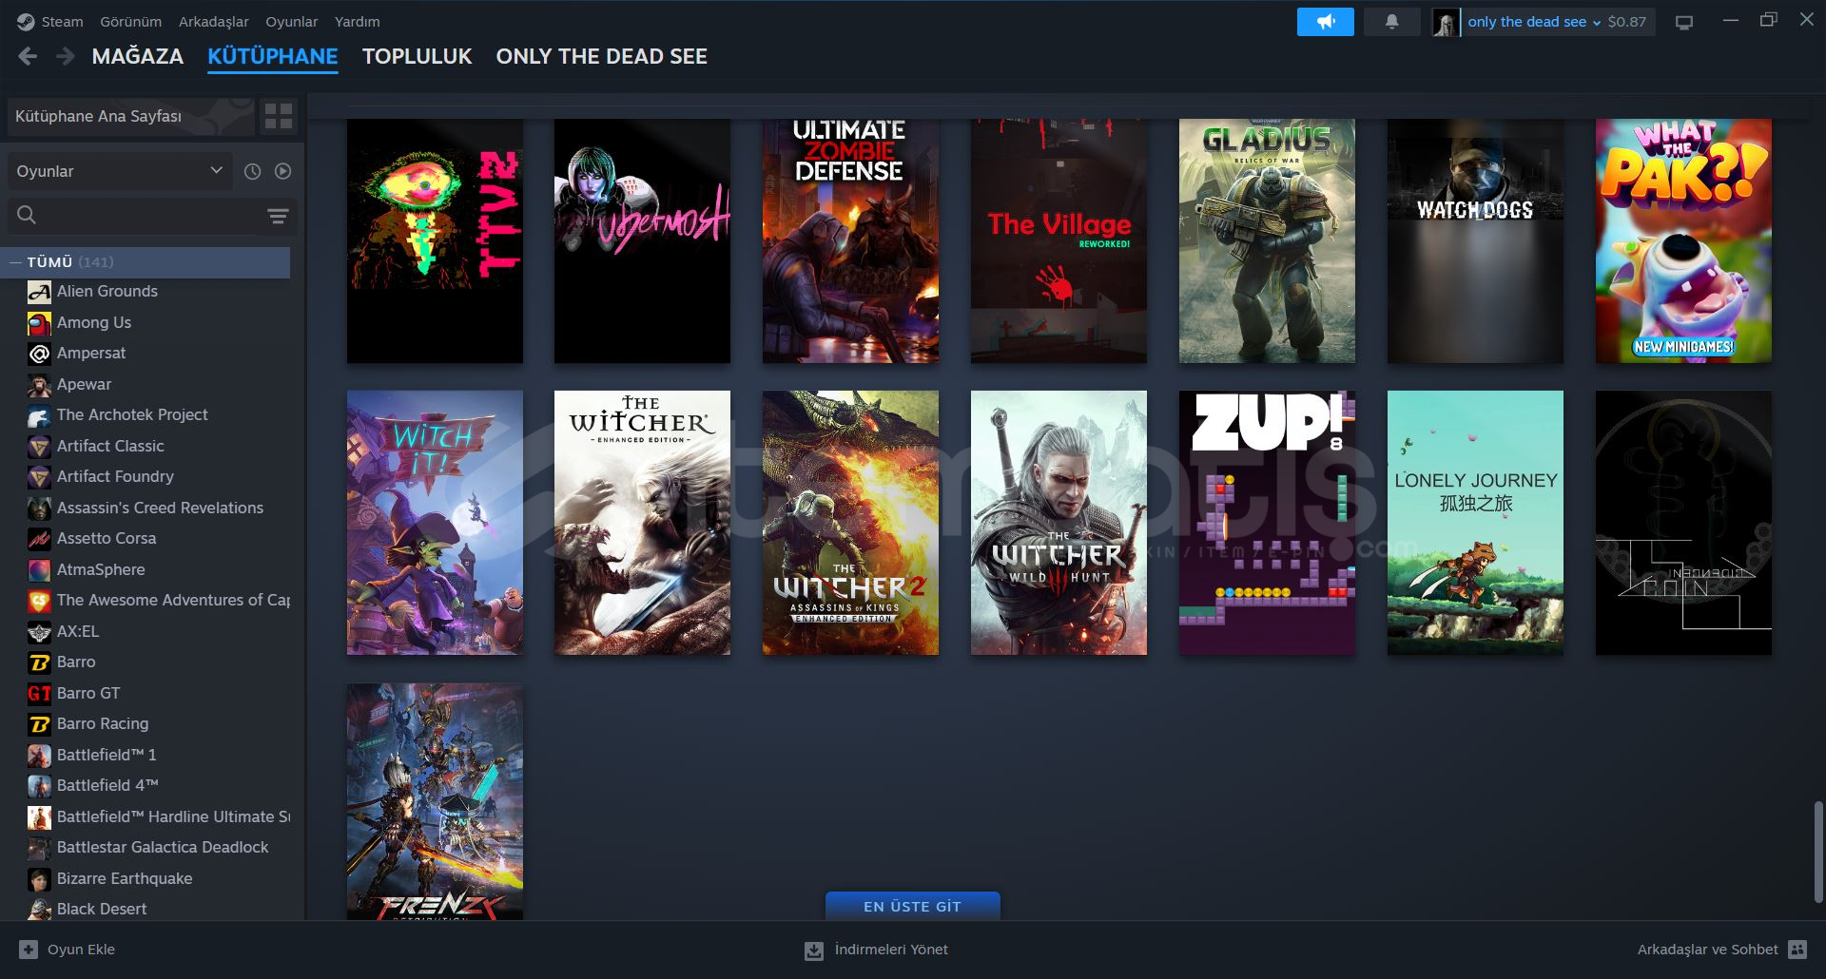
Task: Click the EN ÜSTE GİT button
Action: pos(912,906)
